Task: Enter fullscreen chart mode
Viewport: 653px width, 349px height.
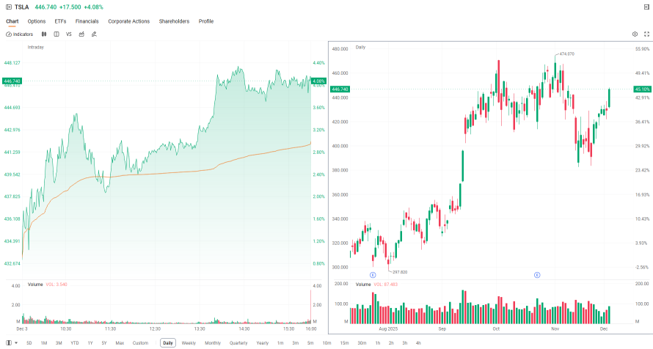Action: pos(646,34)
